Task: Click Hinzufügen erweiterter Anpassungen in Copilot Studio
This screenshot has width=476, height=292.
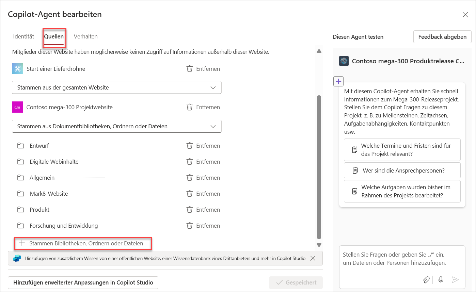Action: [x=83, y=282]
